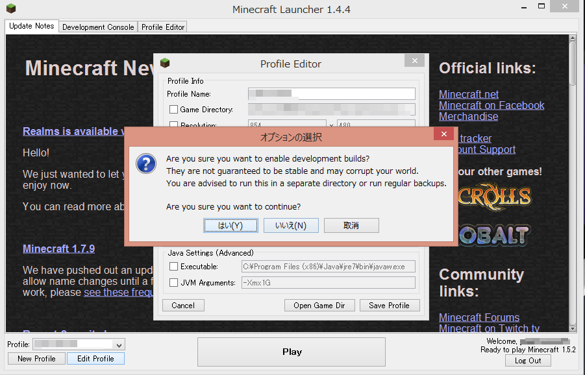Viewport: 585px width, 375px height.
Task: Click the 取消 cancel button
Action: [351, 226]
